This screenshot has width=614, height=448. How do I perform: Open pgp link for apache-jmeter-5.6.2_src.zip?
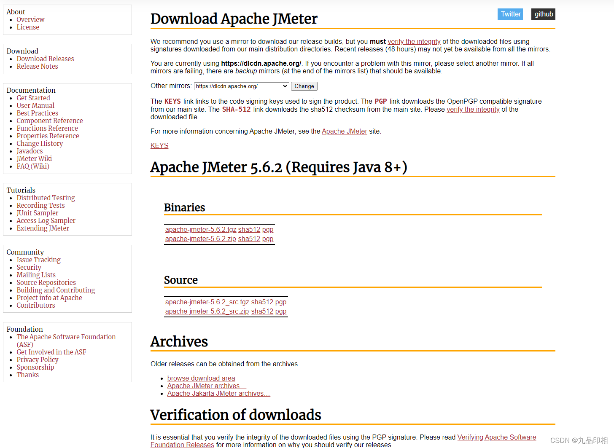(281, 311)
